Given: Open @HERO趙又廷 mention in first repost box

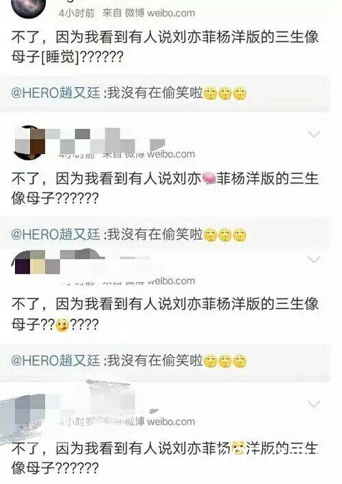Looking at the screenshot, I should [x=56, y=93].
